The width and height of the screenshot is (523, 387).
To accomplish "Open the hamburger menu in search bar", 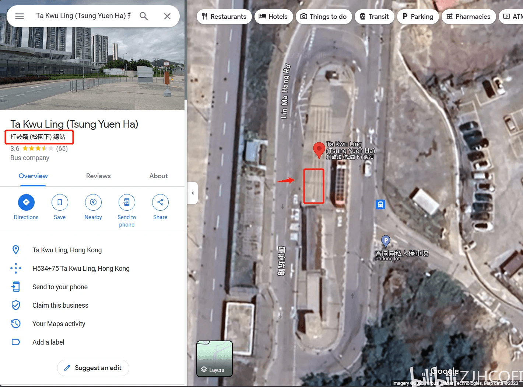I will (20, 16).
